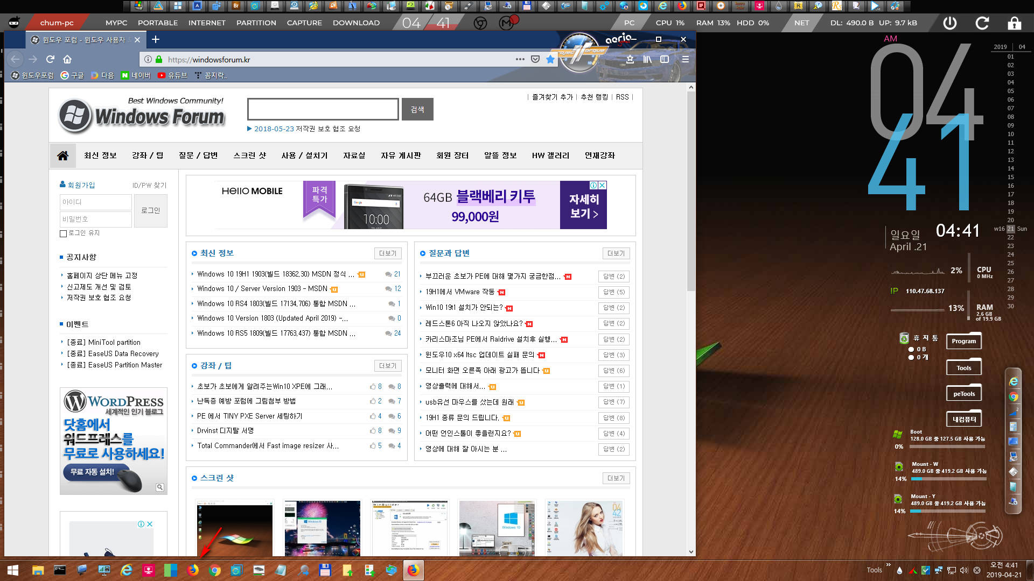Click the 비밀번호 password field
The height and width of the screenshot is (581, 1034).
pos(95,219)
